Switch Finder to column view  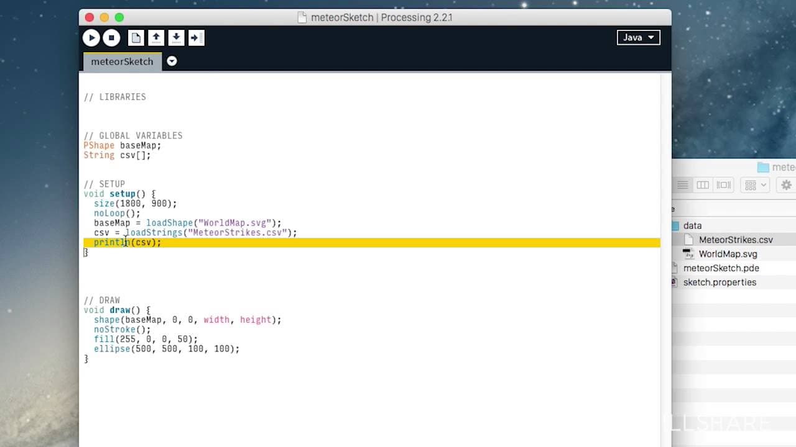(x=703, y=185)
